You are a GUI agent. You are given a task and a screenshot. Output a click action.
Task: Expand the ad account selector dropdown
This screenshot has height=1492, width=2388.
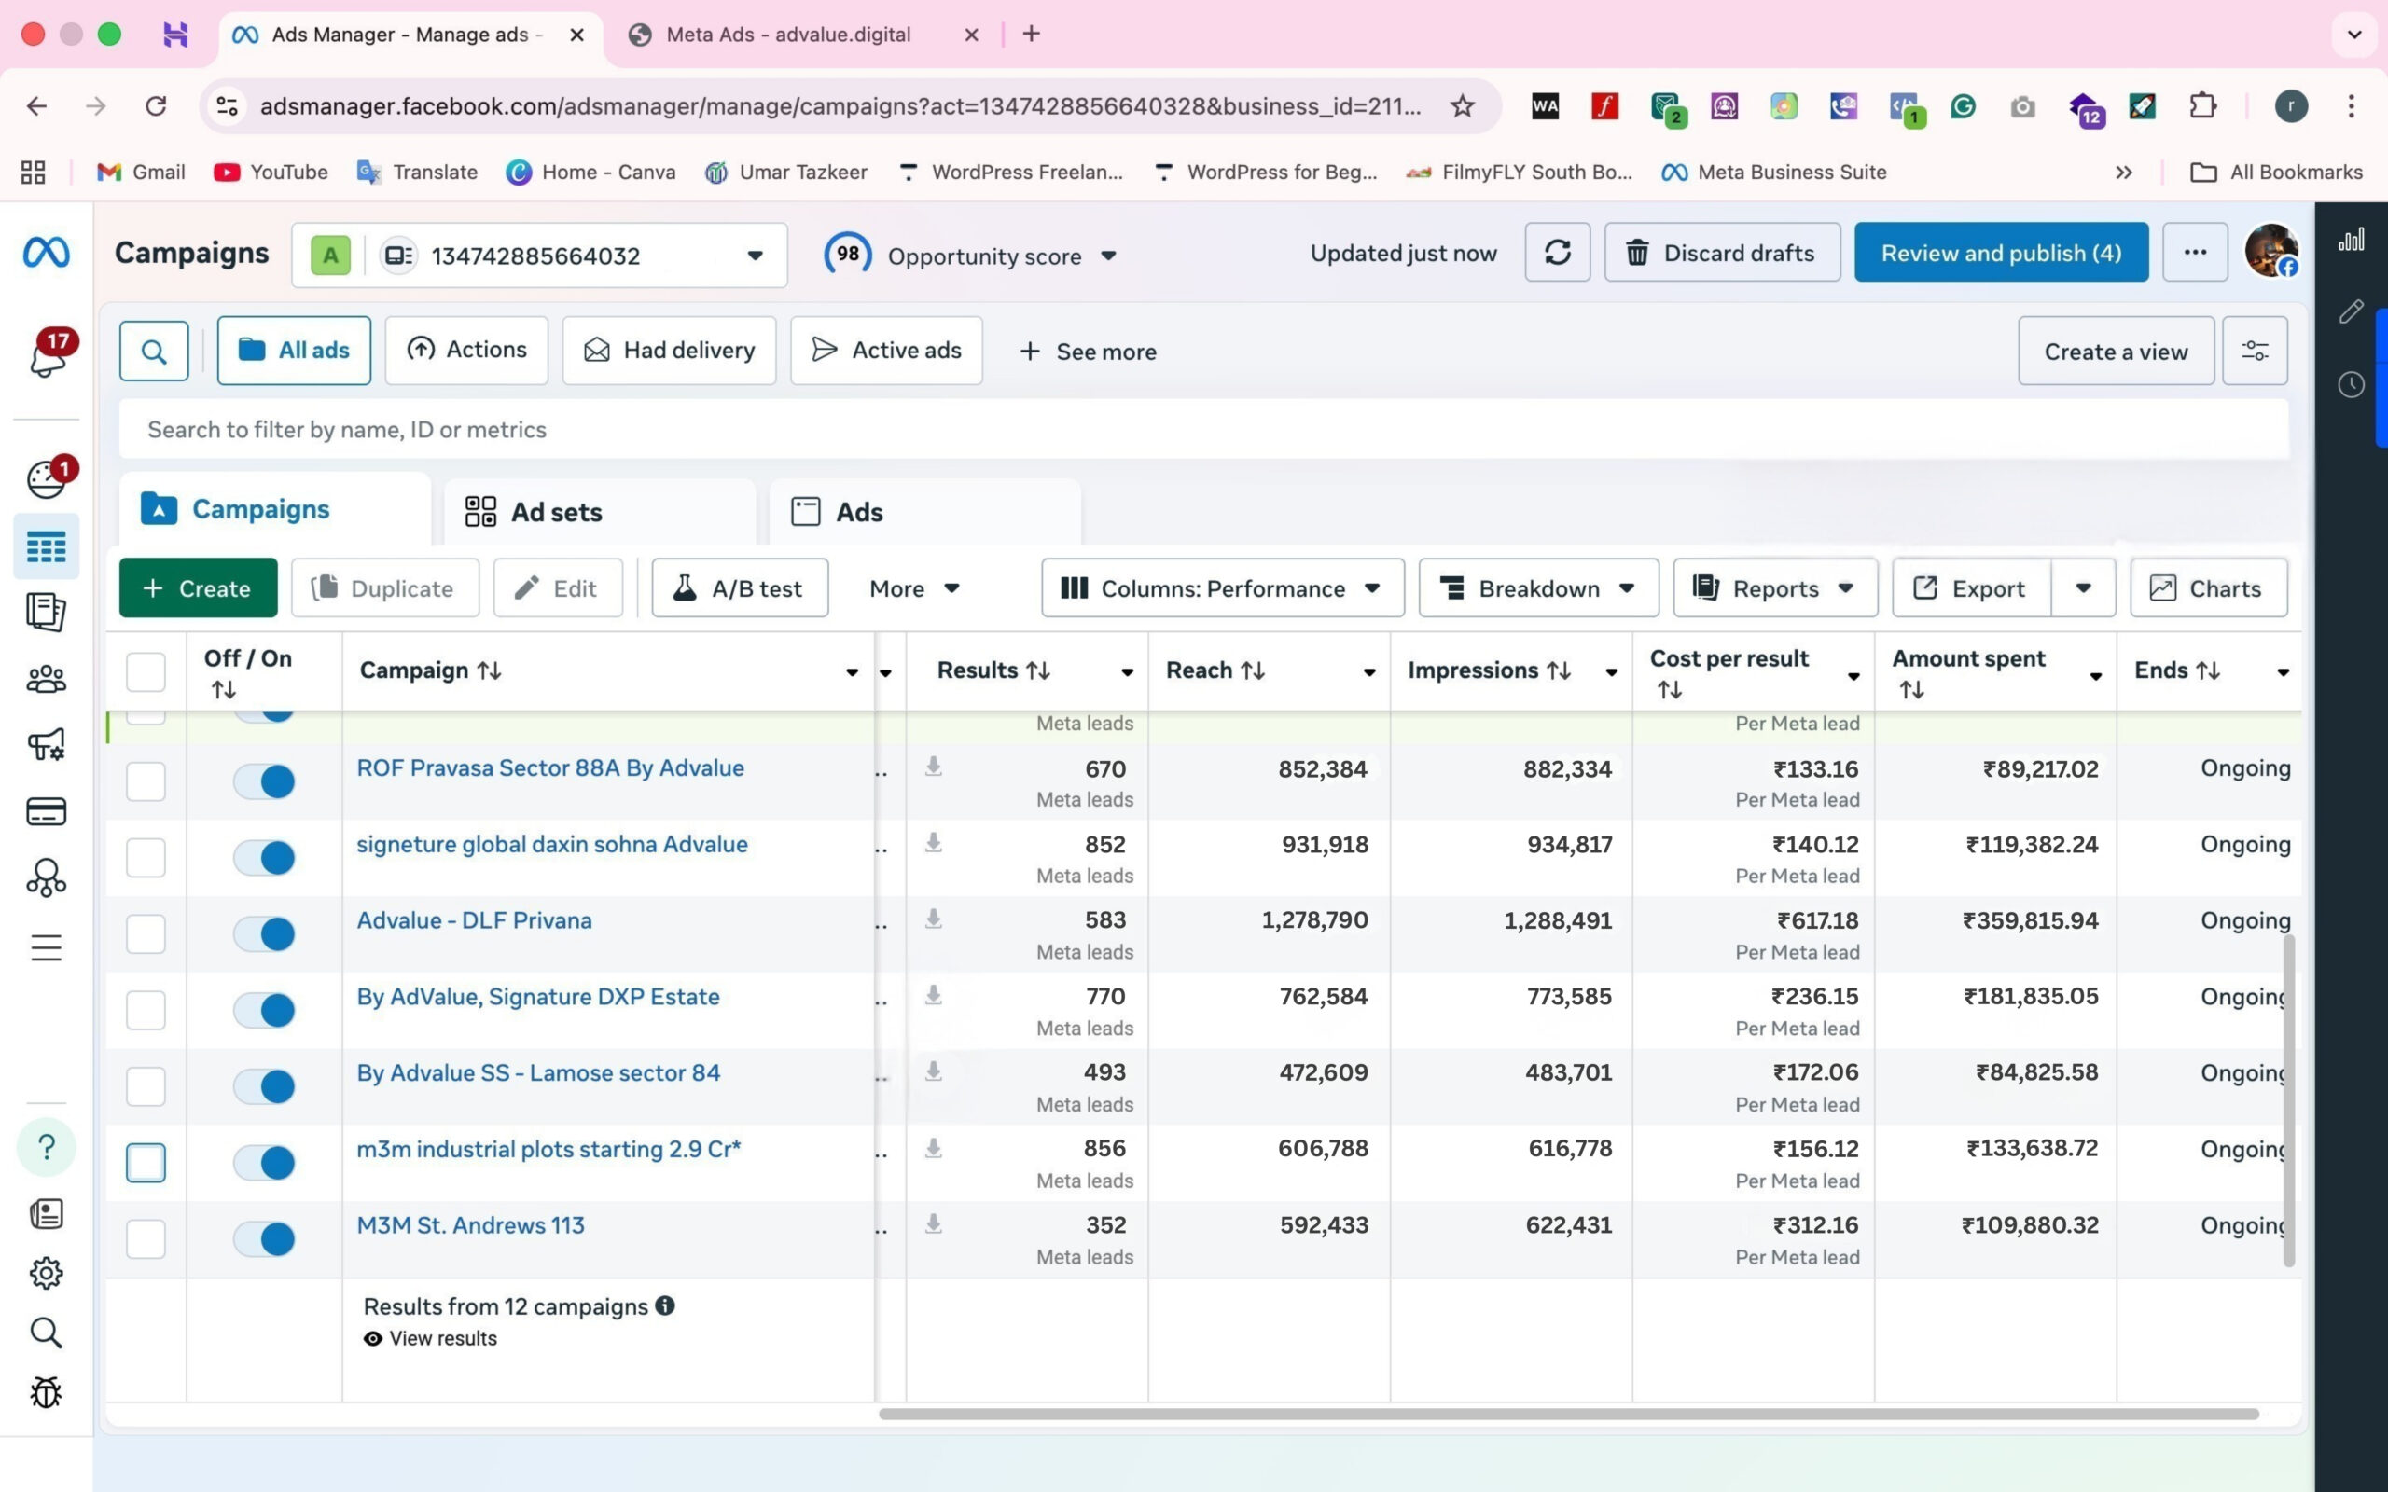755,256
